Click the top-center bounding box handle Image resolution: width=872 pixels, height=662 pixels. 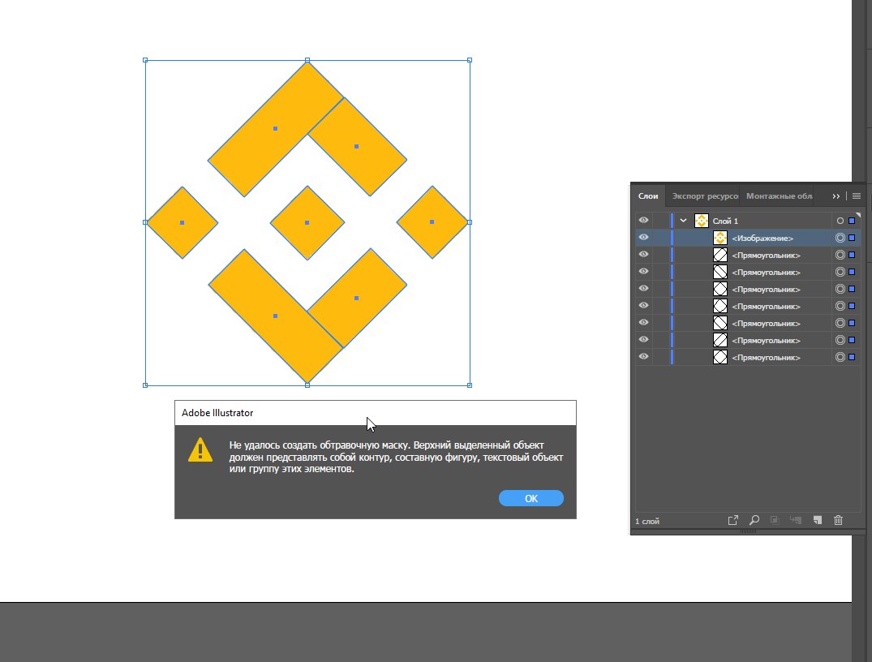pyautogui.click(x=307, y=60)
